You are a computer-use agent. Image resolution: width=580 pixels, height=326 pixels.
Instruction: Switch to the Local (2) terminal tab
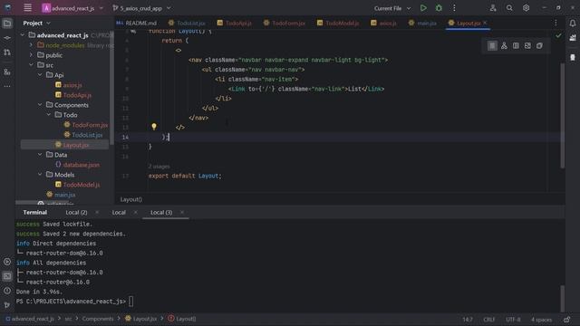(x=76, y=213)
